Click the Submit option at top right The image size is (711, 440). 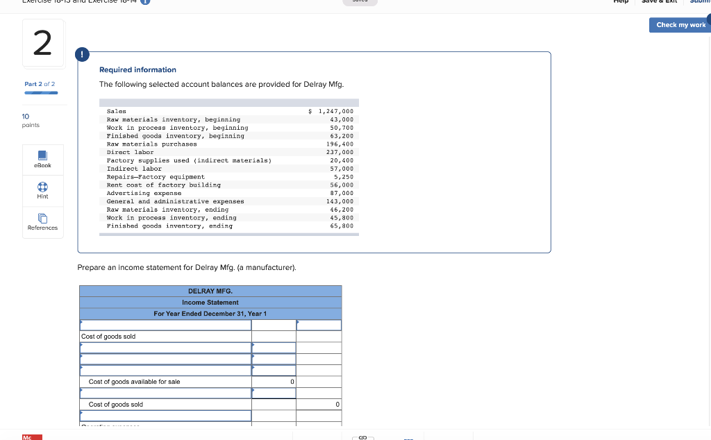[x=700, y=1]
